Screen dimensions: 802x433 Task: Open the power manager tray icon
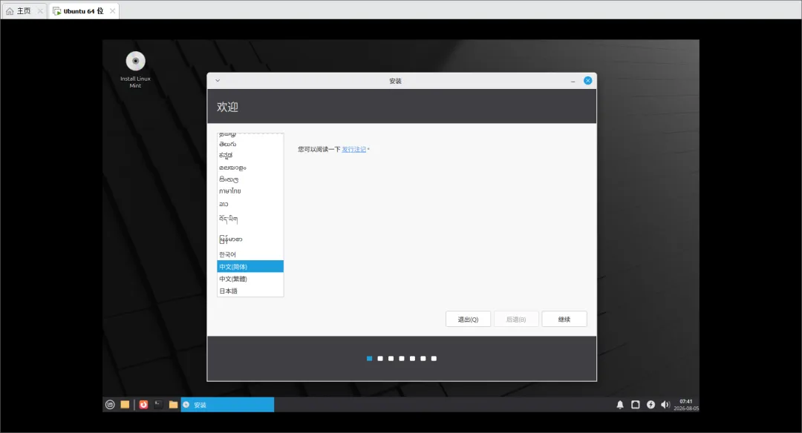(651, 404)
